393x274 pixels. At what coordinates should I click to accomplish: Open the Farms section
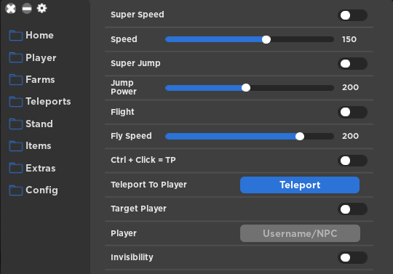40,79
